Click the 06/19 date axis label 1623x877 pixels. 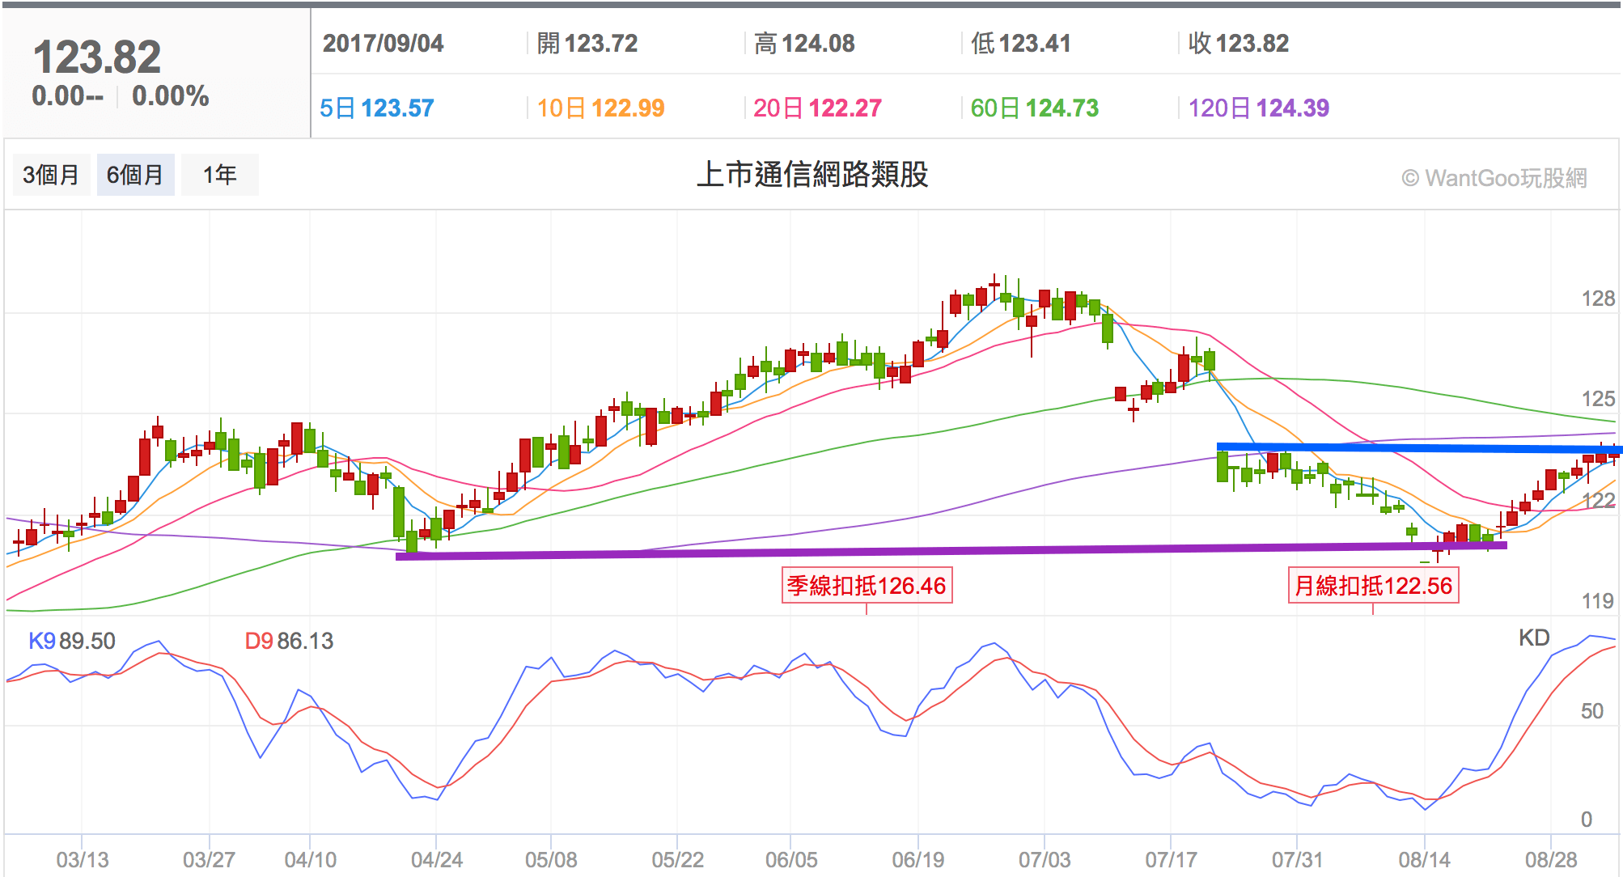point(918,859)
